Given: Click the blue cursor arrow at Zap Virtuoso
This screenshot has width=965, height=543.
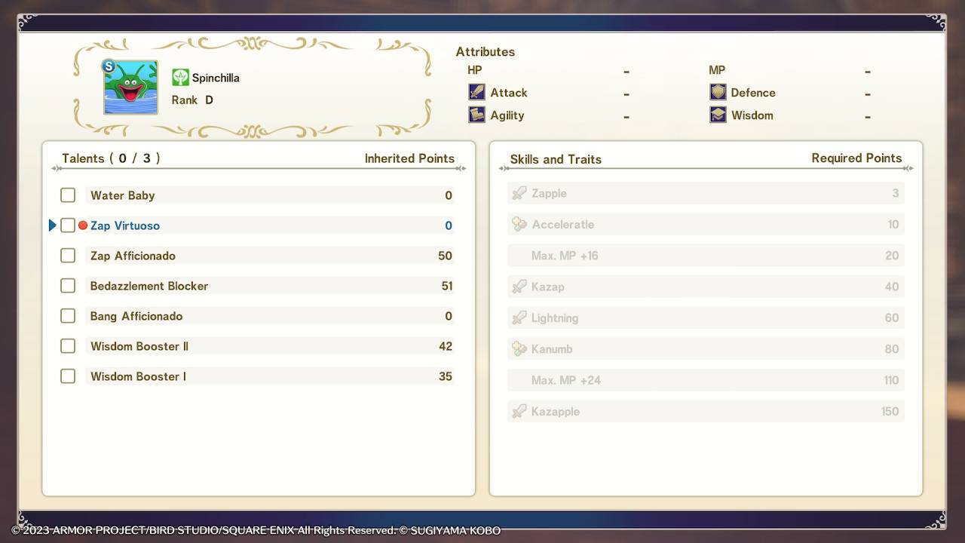Looking at the screenshot, I should tap(52, 225).
